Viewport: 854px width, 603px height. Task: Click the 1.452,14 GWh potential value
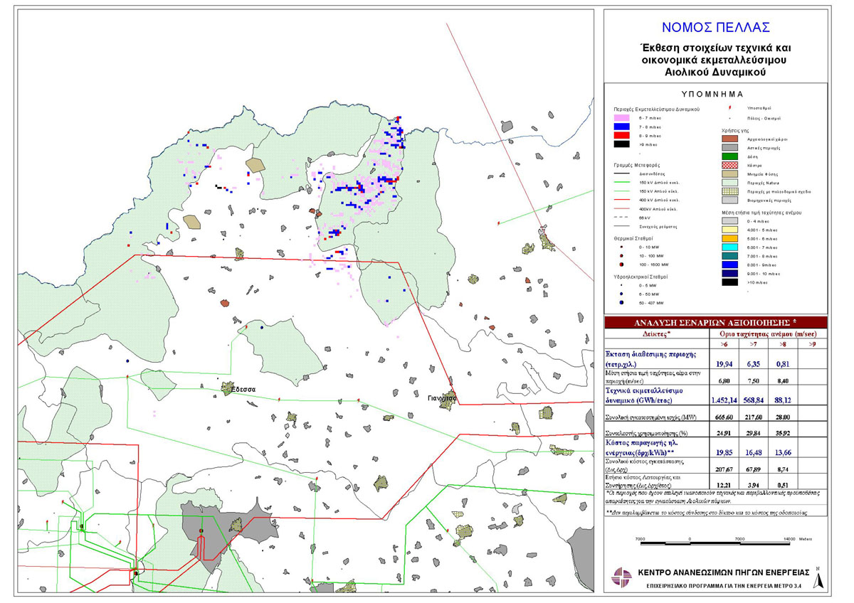coord(724,400)
